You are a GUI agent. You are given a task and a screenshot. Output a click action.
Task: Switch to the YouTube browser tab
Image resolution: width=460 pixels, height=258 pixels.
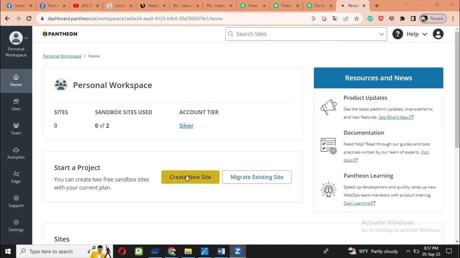pos(85,6)
